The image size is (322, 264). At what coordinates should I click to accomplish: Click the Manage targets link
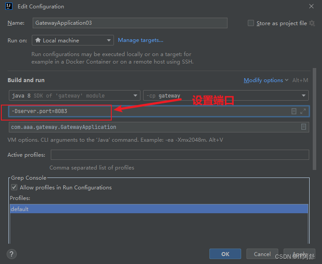point(140,40)
